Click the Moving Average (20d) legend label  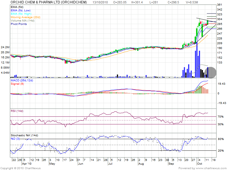(x=26, y=17)
